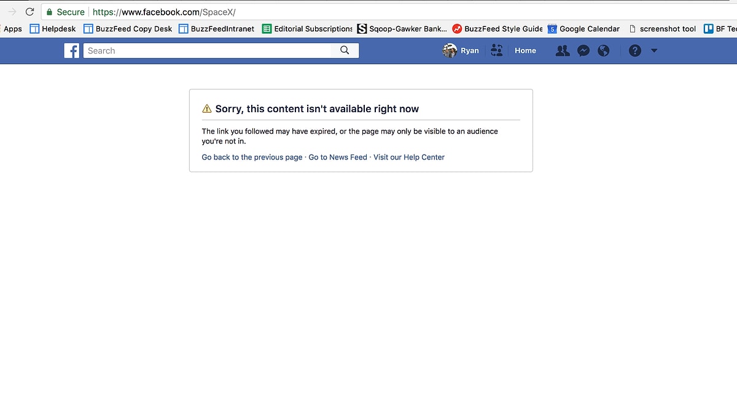Open the 'Visit our Help Center' link

[x=409, y=158]
